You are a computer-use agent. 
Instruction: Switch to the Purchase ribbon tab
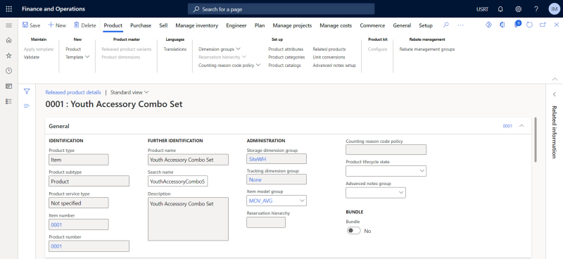pyautogui.click(x=141, y=25)
